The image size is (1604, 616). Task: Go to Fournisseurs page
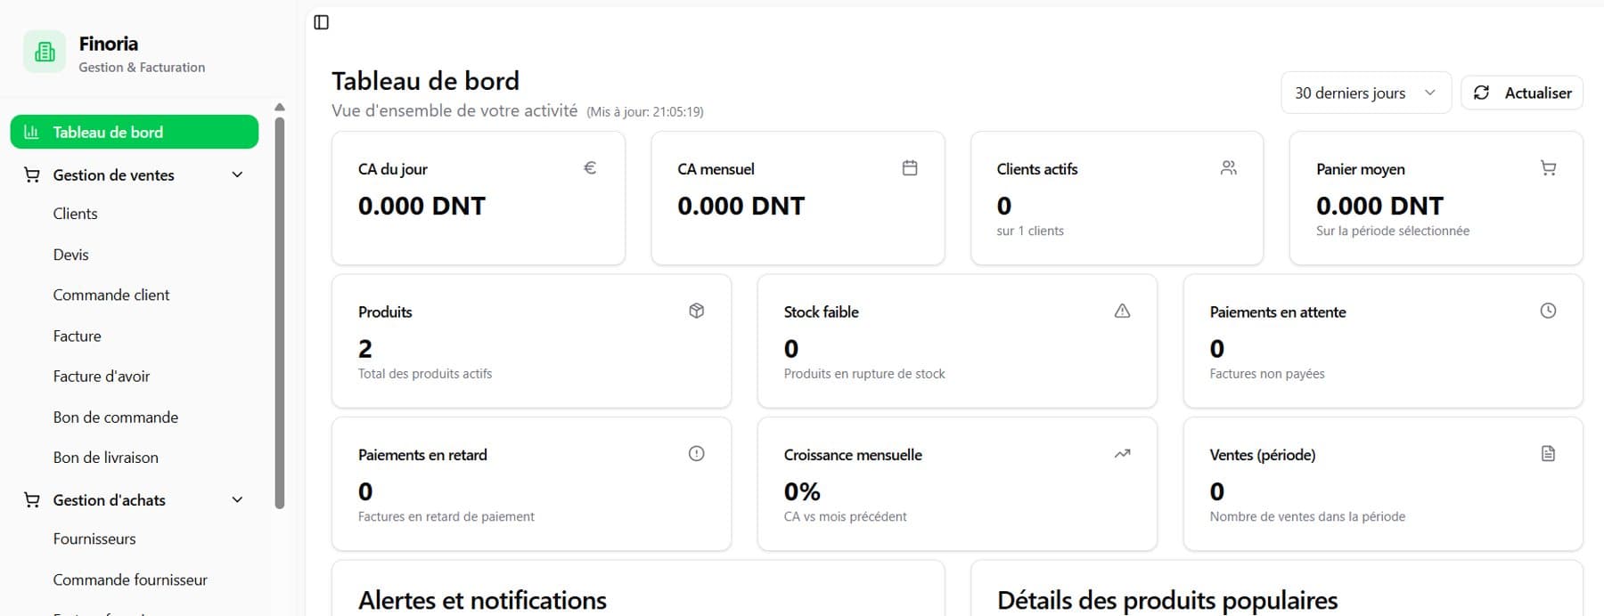click(x=94, y=539)
